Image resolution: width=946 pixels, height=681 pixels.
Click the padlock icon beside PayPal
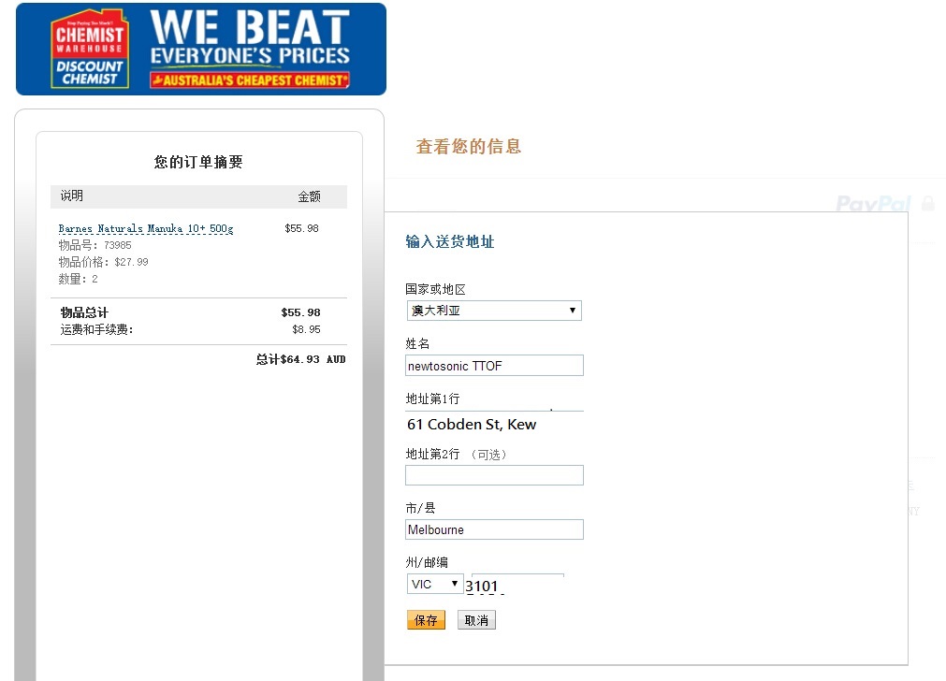928,203
